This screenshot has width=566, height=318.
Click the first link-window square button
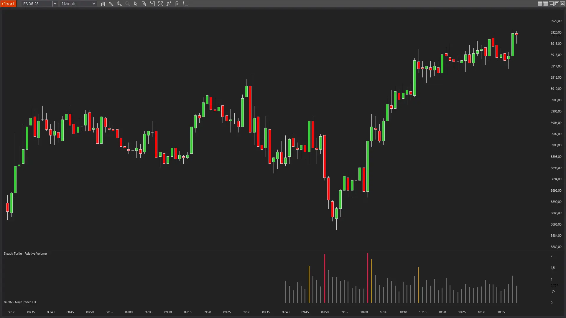pyautogui.click(x=540, y=4)
